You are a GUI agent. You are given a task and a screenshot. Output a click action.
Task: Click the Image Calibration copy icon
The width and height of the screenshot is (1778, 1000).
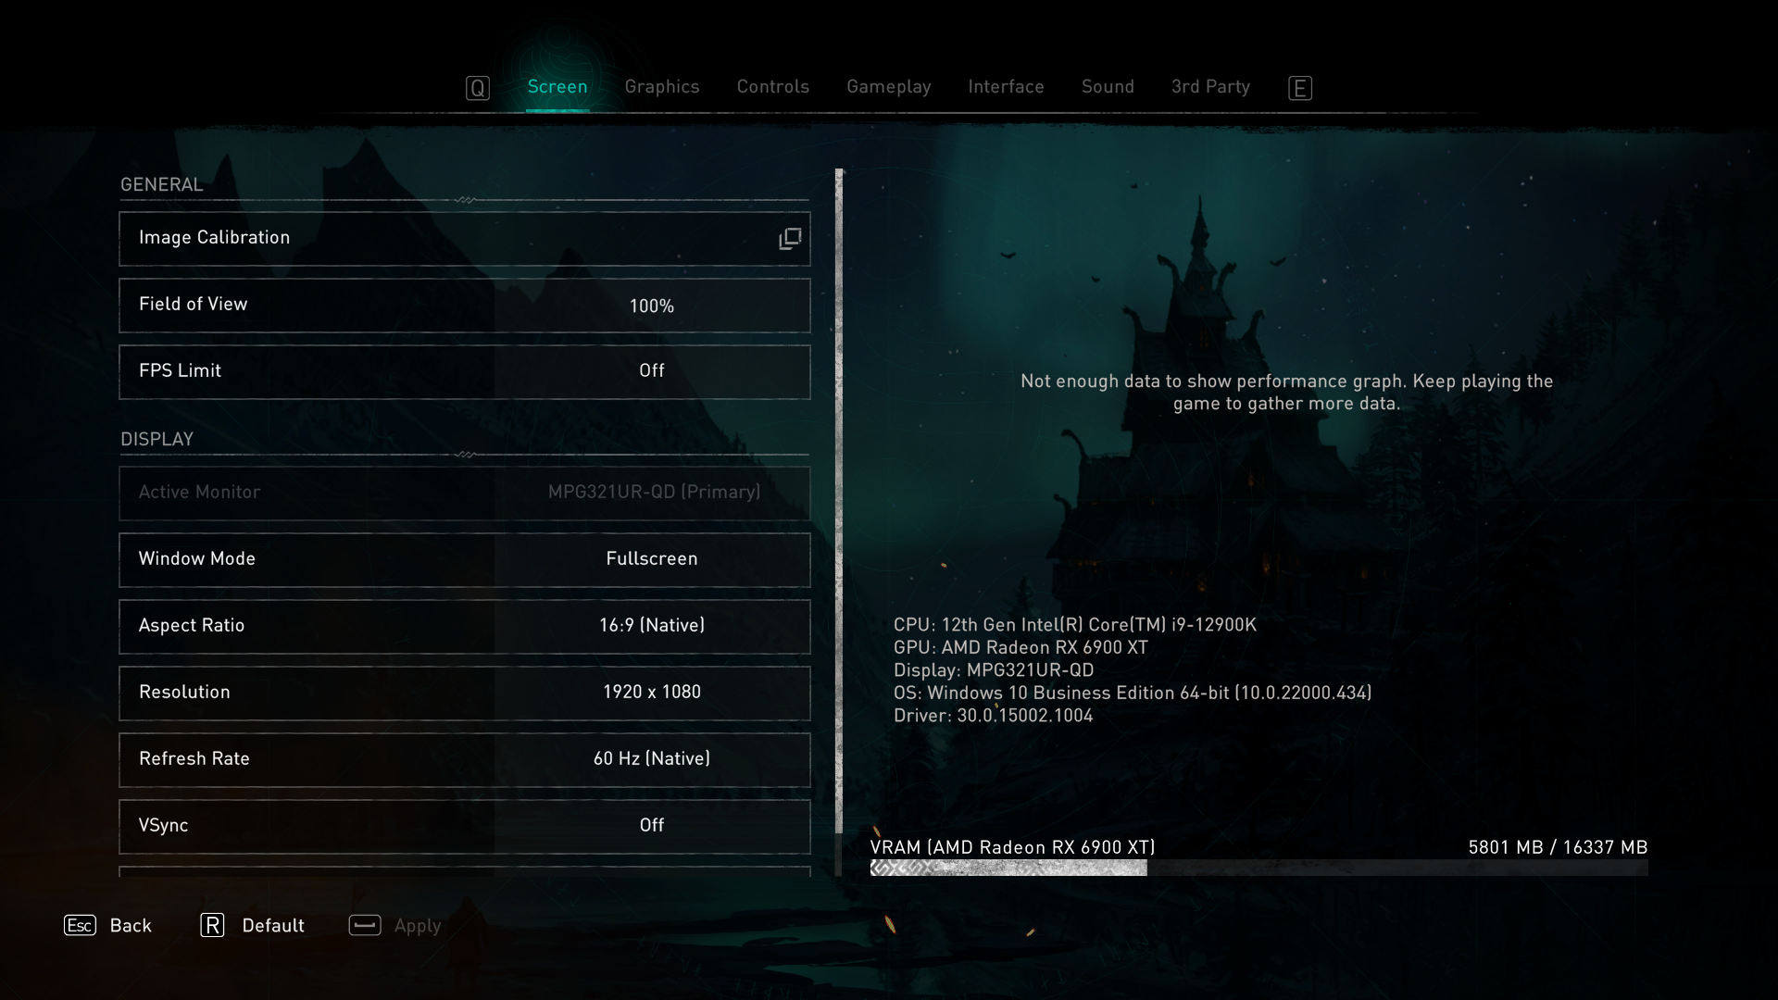coord(792,237)
